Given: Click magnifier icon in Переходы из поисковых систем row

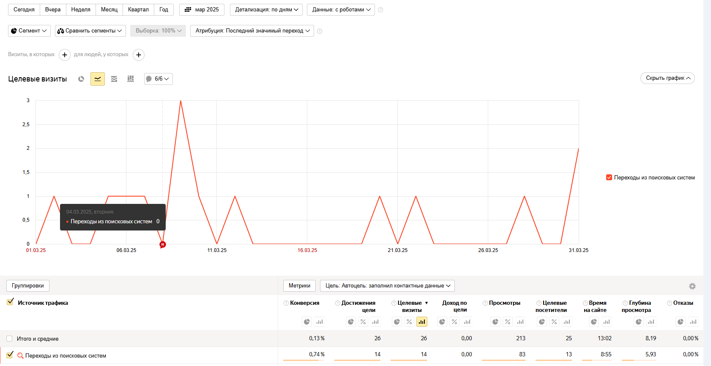Looking at the screenshot, I should [x=20, y=356].
